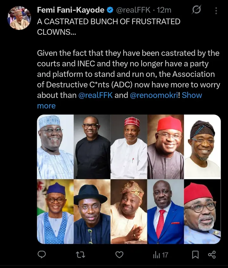Screen dimensions: 228x268
Task: Click the blue verified badge
Action: coord(110,10)
